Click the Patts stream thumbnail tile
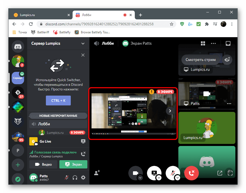The width and height of the screenshot is (246, 193). pyautogui.click(x=207, y=94)
